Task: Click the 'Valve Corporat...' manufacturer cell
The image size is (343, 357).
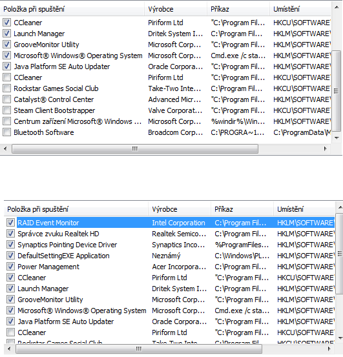Action: (x=175, y=110)
